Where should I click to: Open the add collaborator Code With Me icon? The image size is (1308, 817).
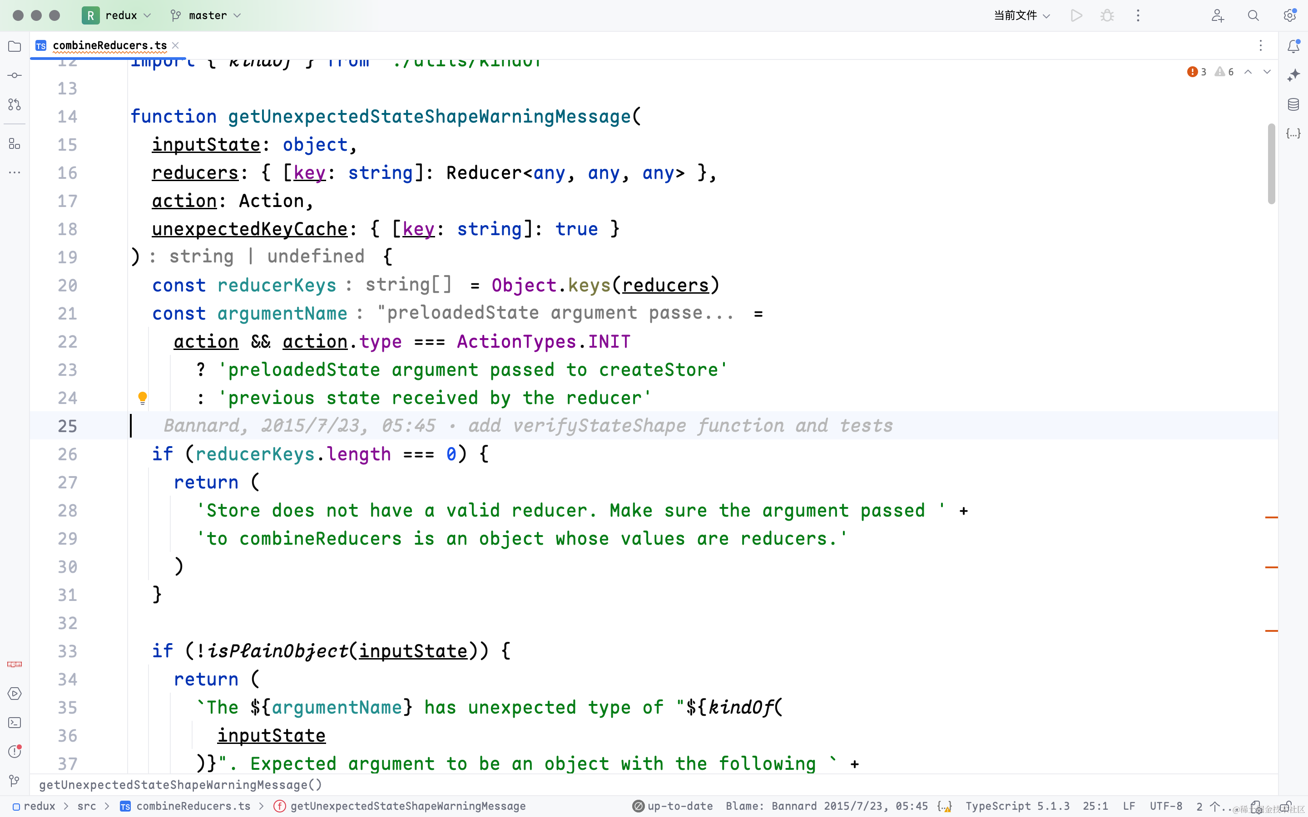(1217, 16)
